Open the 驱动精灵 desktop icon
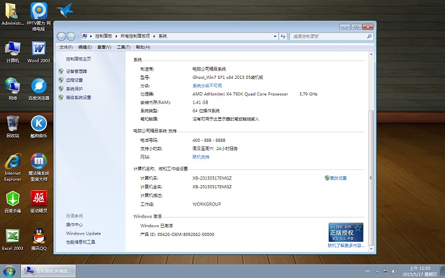The height and width of the screenshot is (278, 445). coord(39,198)
